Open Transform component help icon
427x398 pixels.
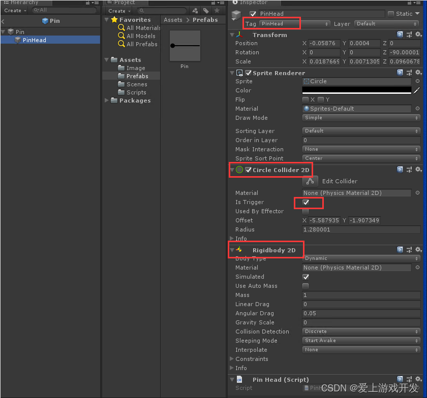tap(400, 35)
